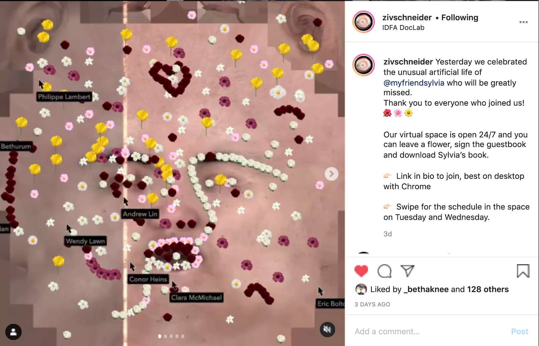Open zivschneider profile picture in header
This screenshot has height=346, width=539.
[364, 22]
